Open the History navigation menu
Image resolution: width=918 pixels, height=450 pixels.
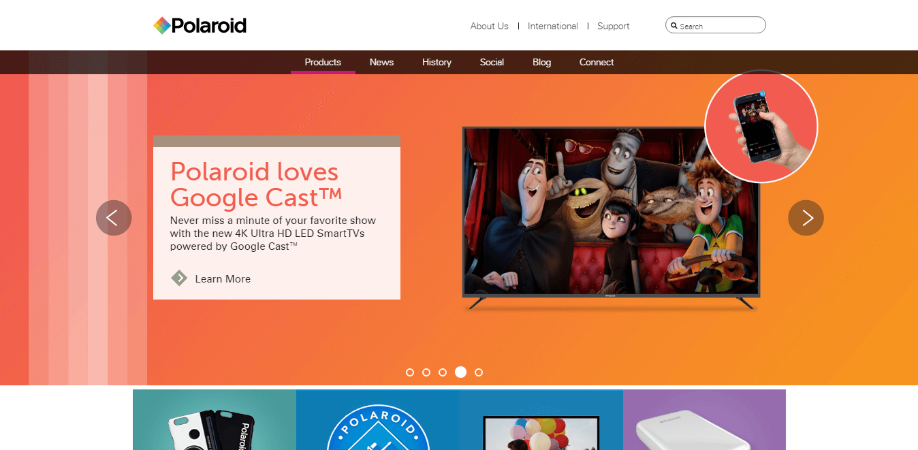pos(437,62)
